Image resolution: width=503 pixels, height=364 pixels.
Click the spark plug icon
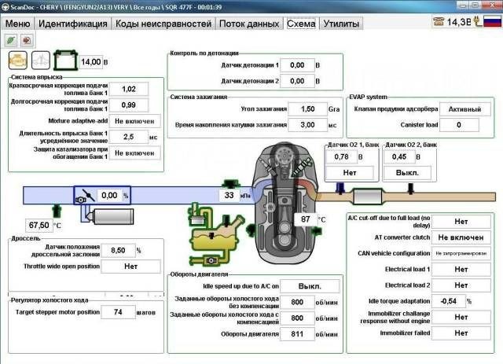[268, 167]
